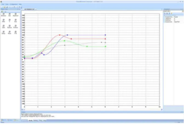Open the Configuration menu

[x=14, y=4]
